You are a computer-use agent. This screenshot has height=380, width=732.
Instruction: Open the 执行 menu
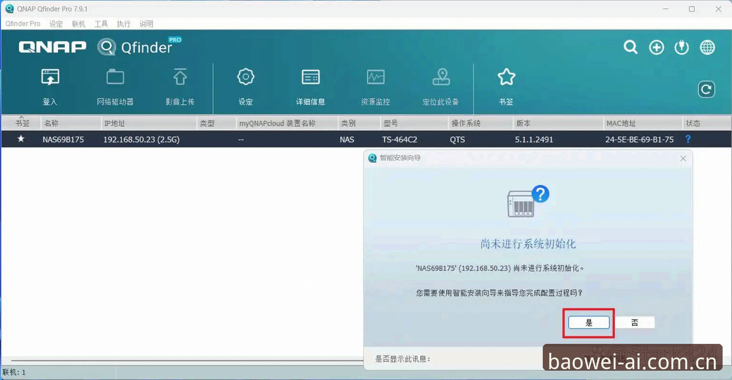(x=123, y=23)
